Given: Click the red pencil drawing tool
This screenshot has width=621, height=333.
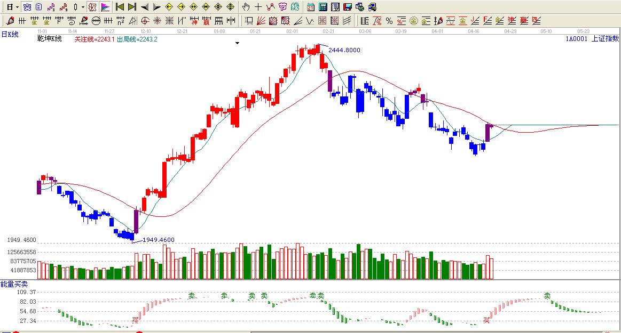Looking at the screenshot, I should coord(10,21).
